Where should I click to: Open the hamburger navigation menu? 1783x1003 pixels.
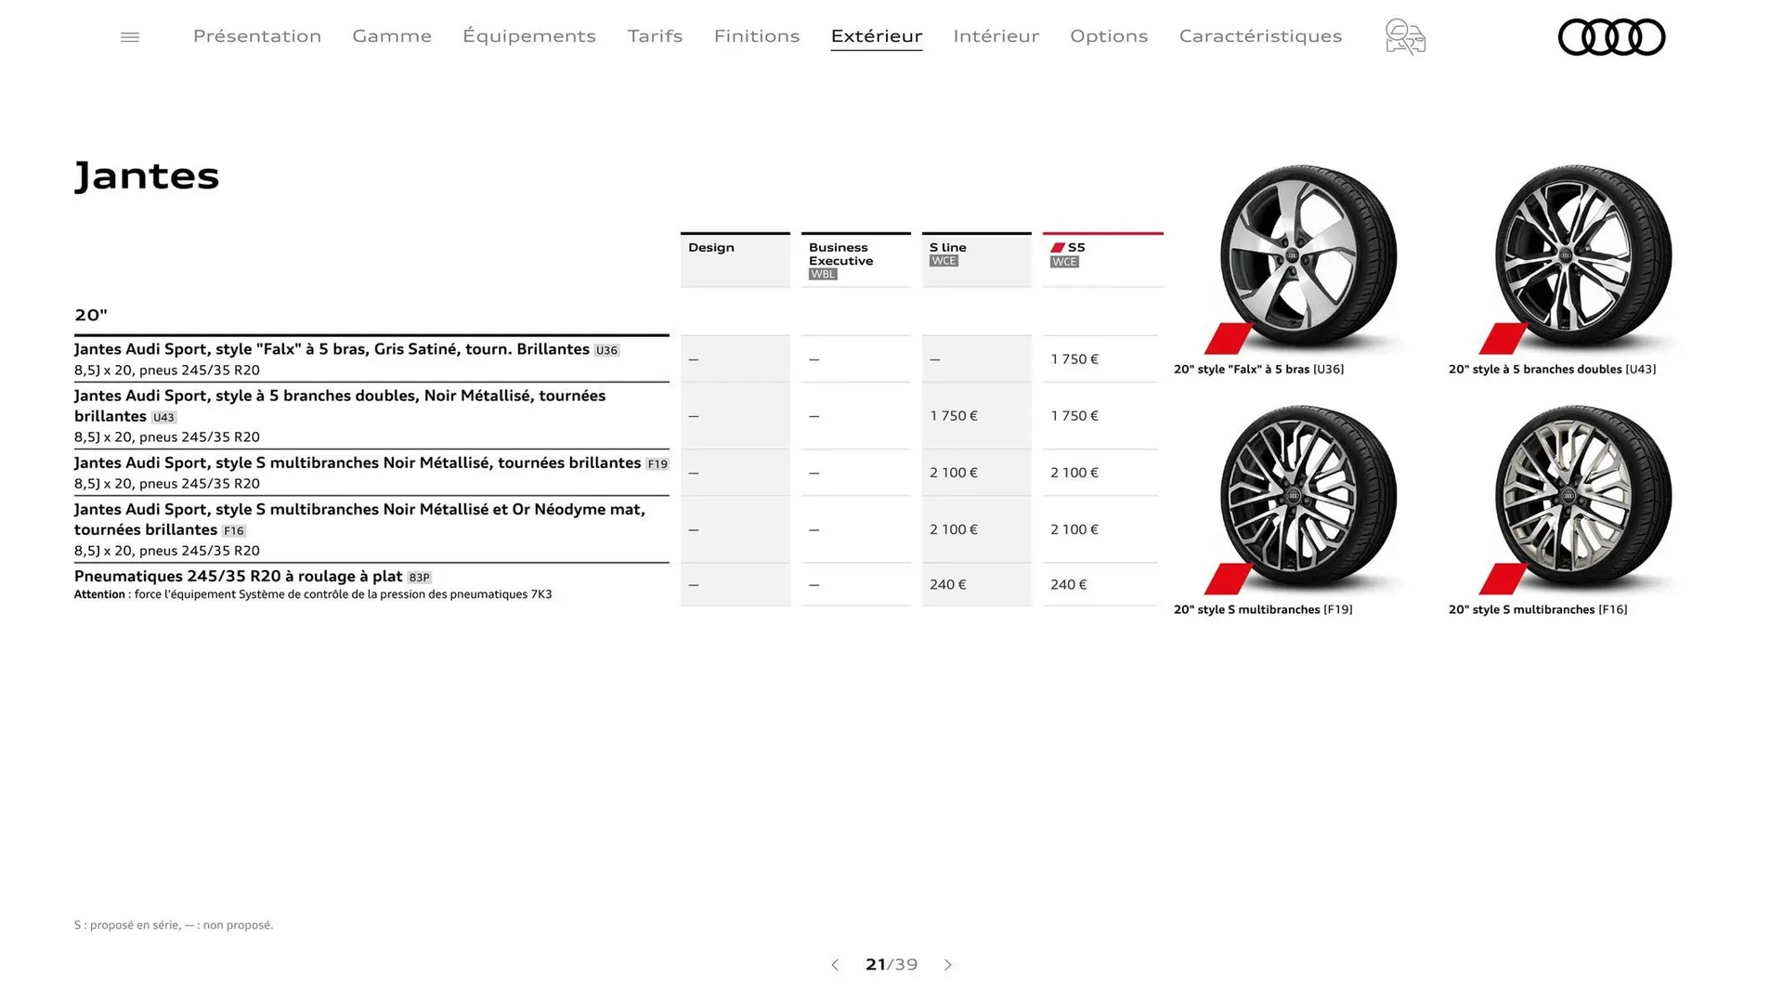pyautogui.click(x=129, y=36)
